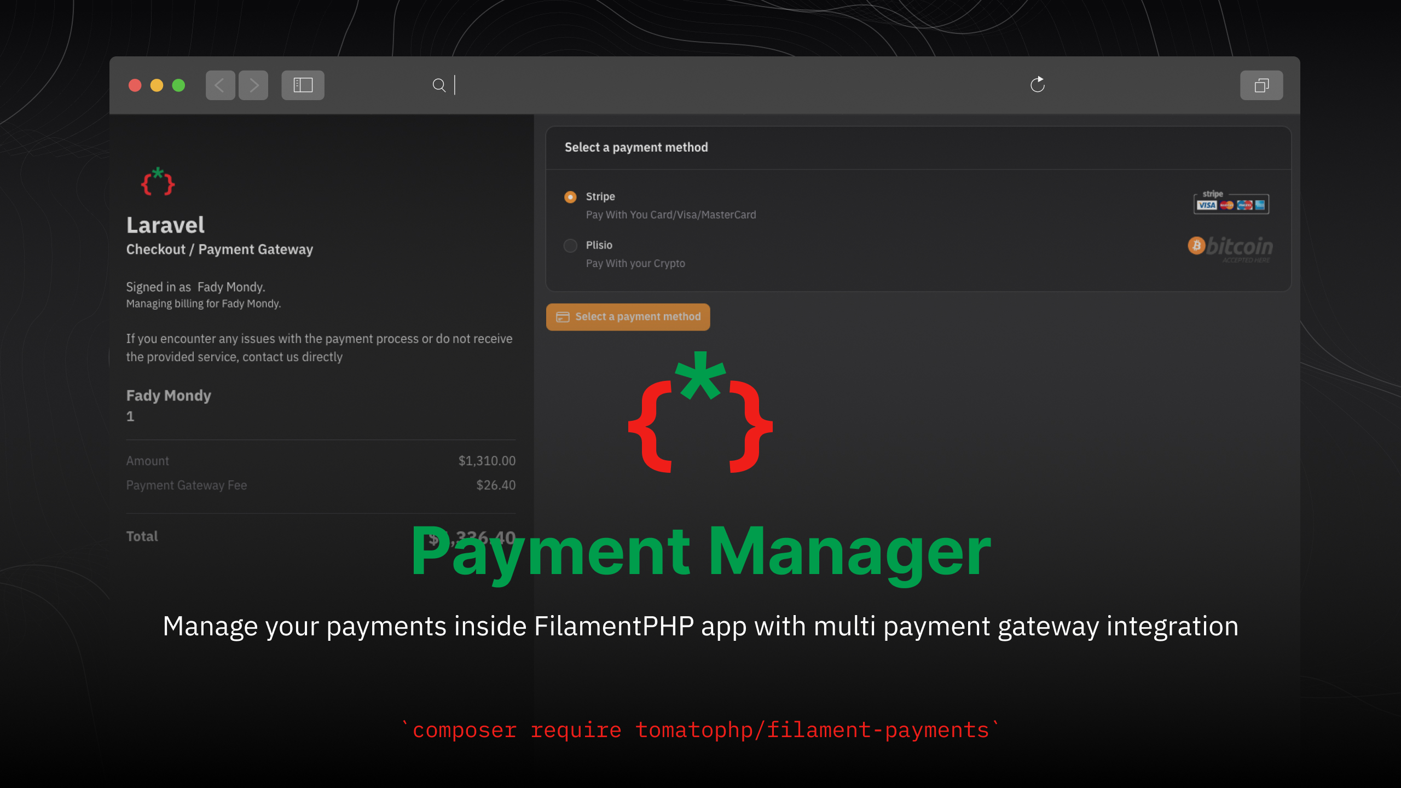Click the browser forward arrow button
This screenshot has width=1401, height=788.
point(253,85)
